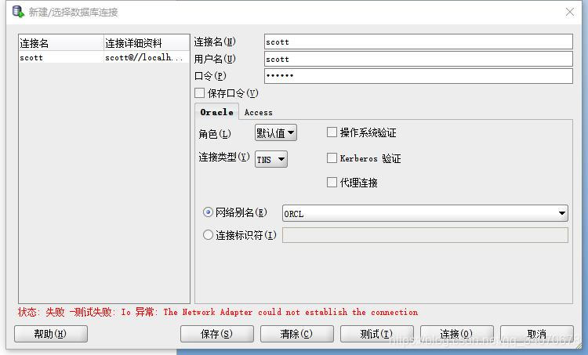588x355 pixels.
Task: Click the 帮助 button
Action: pyautogui.click(x=51, y=334)
